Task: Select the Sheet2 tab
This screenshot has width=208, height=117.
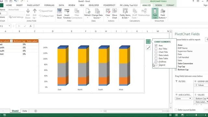Action: [x=15, y=111]
